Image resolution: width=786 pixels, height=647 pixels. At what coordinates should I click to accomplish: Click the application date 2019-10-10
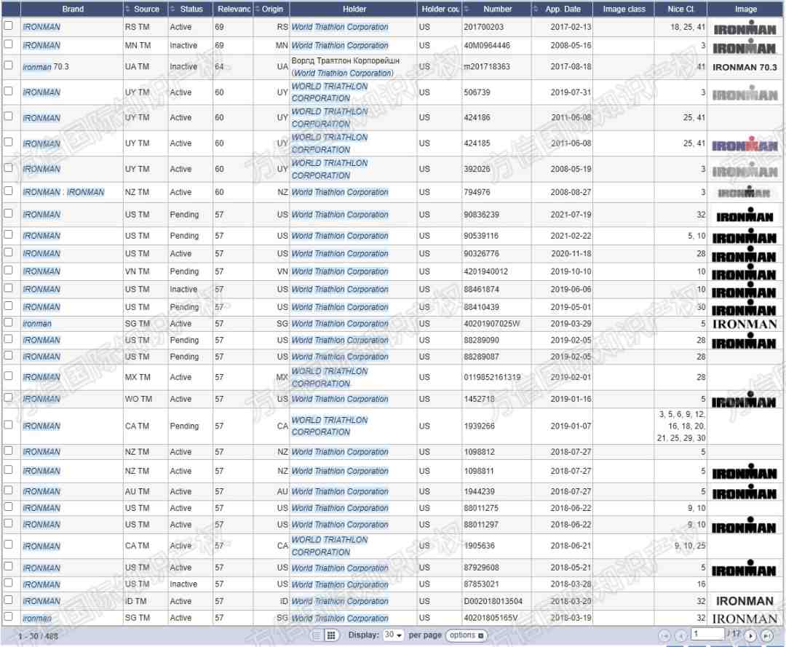571,271
